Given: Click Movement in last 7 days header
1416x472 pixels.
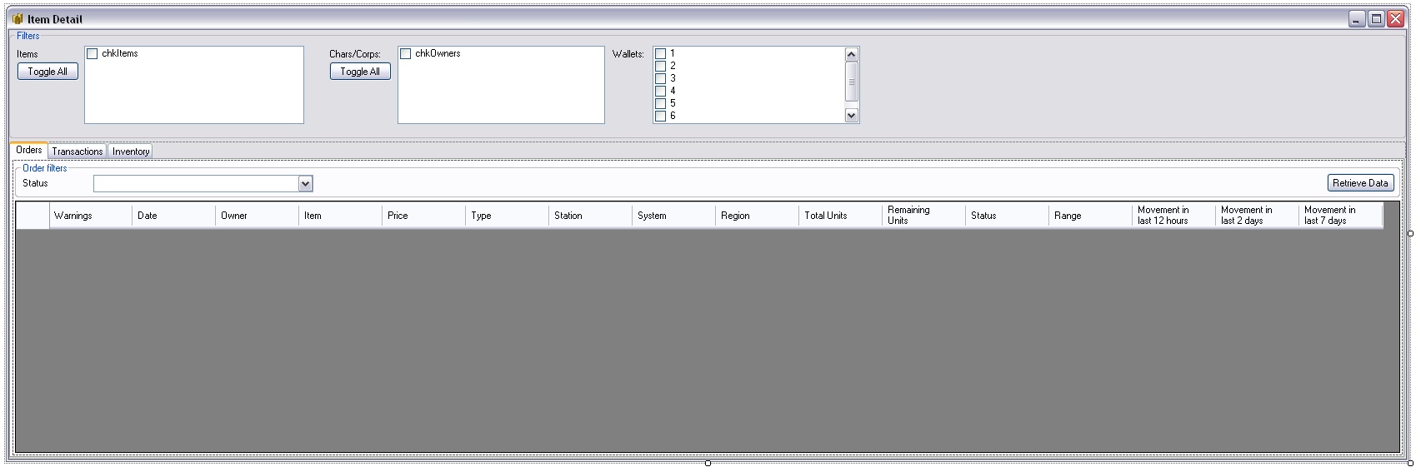Looking at the screenshot, I should click(1341, 216).
